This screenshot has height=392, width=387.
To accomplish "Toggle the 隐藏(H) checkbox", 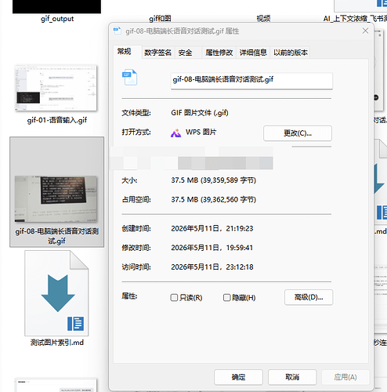I will tap(226, 297).
